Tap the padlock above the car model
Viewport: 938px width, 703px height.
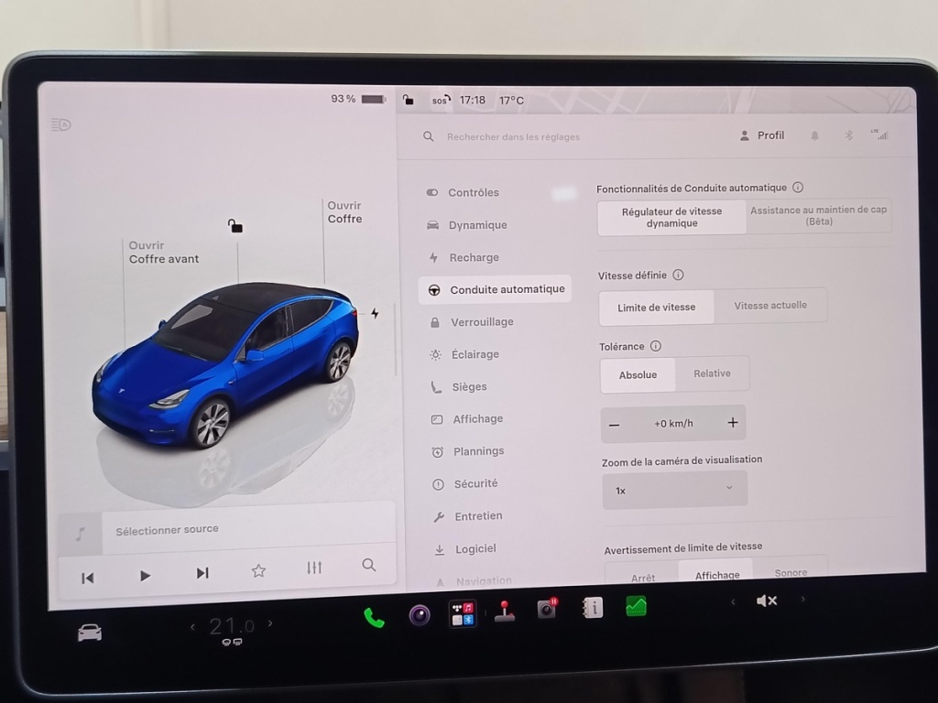tap(235, 225)
